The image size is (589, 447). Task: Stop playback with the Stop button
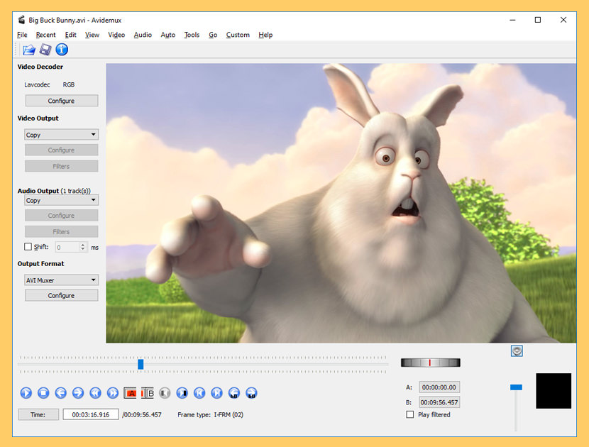pos(43,393)
